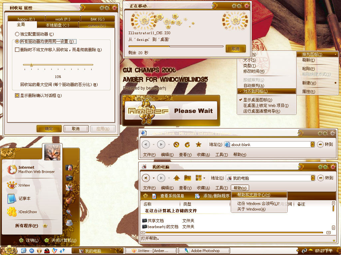Open Maxthon Web Browser from the start menu
Image resolution: width=341 pixels, height=255 pixels.
pyautogui.click(x=31, y=169)
